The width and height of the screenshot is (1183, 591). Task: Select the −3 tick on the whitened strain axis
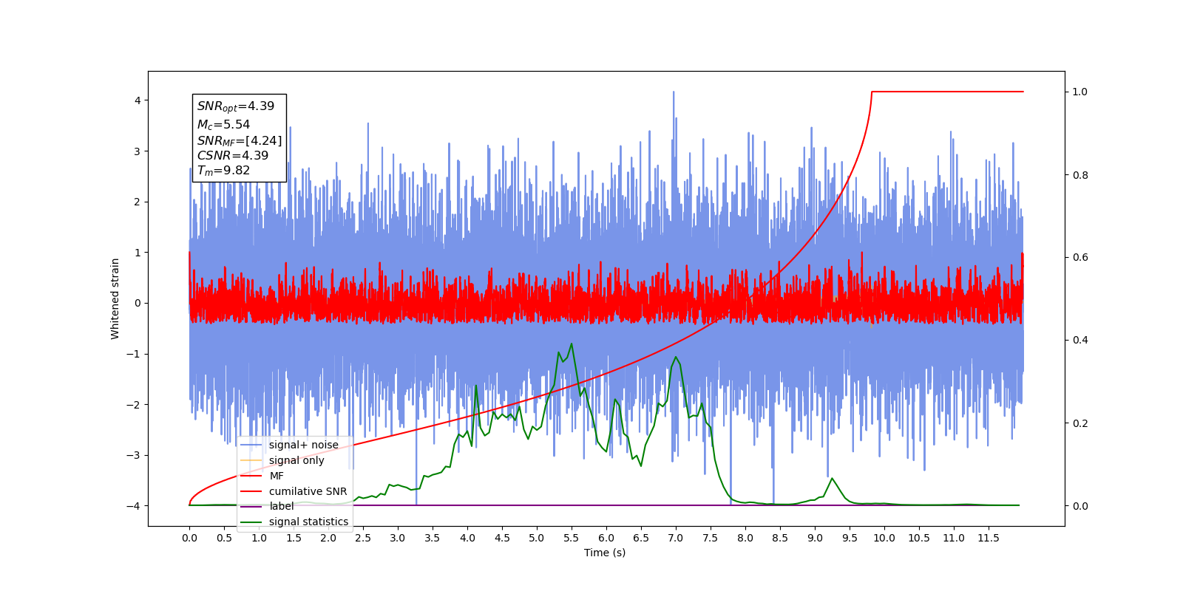point(134,455)
